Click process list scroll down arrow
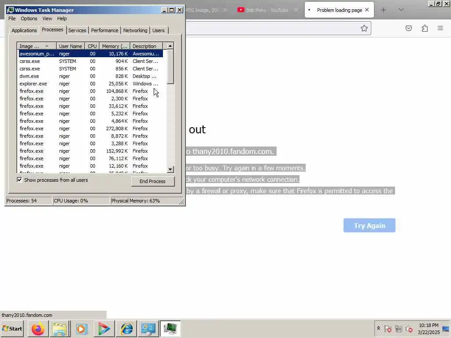The image size is (451, 338). (x=170, y=169)
